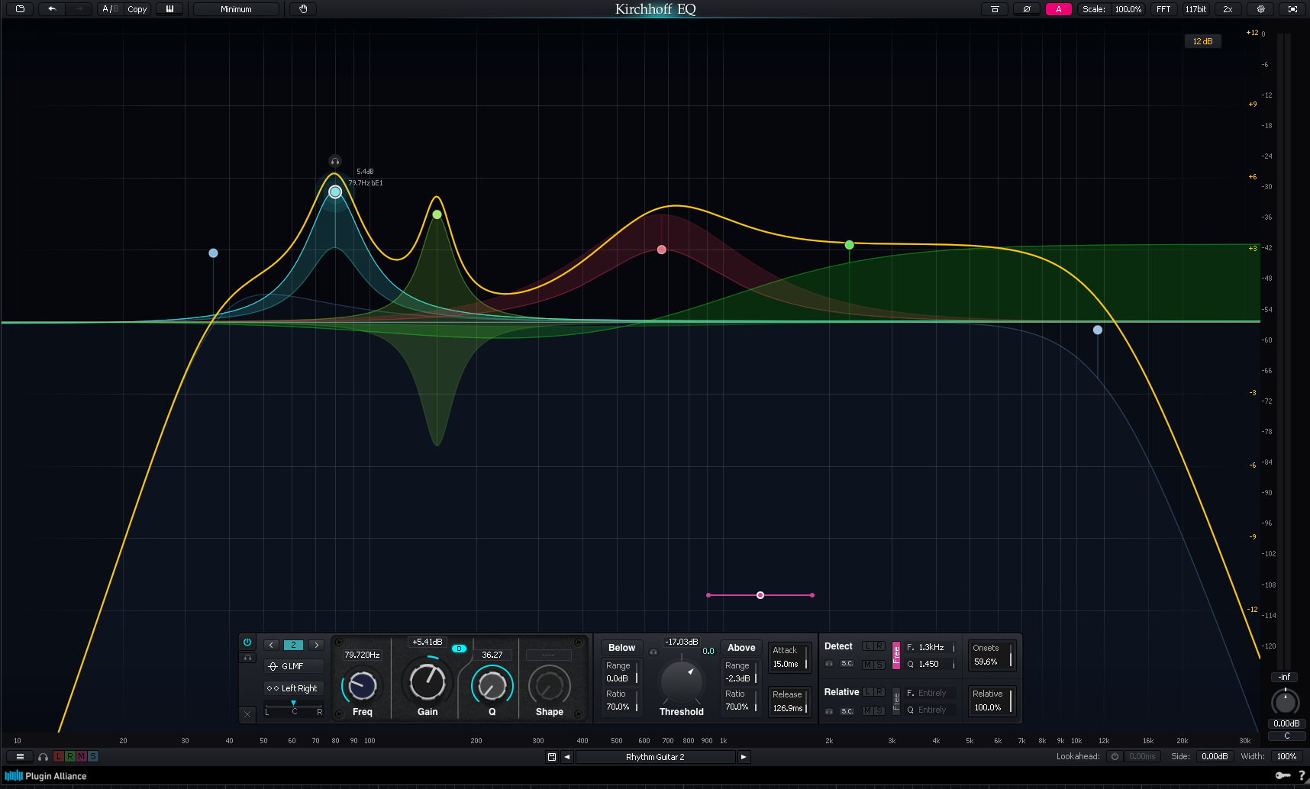The image size is (1310, 789).
Task: Click the Gain knob
Action: pos(428,681)
